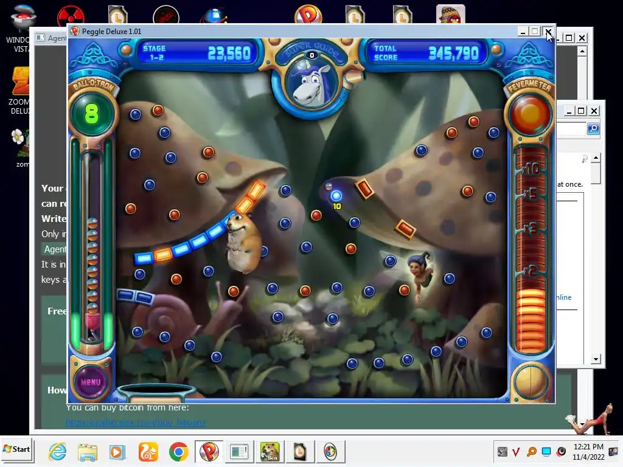Open the Angry Birds desktop icon
The image size is (623, 467).
[x=451, y=15]
